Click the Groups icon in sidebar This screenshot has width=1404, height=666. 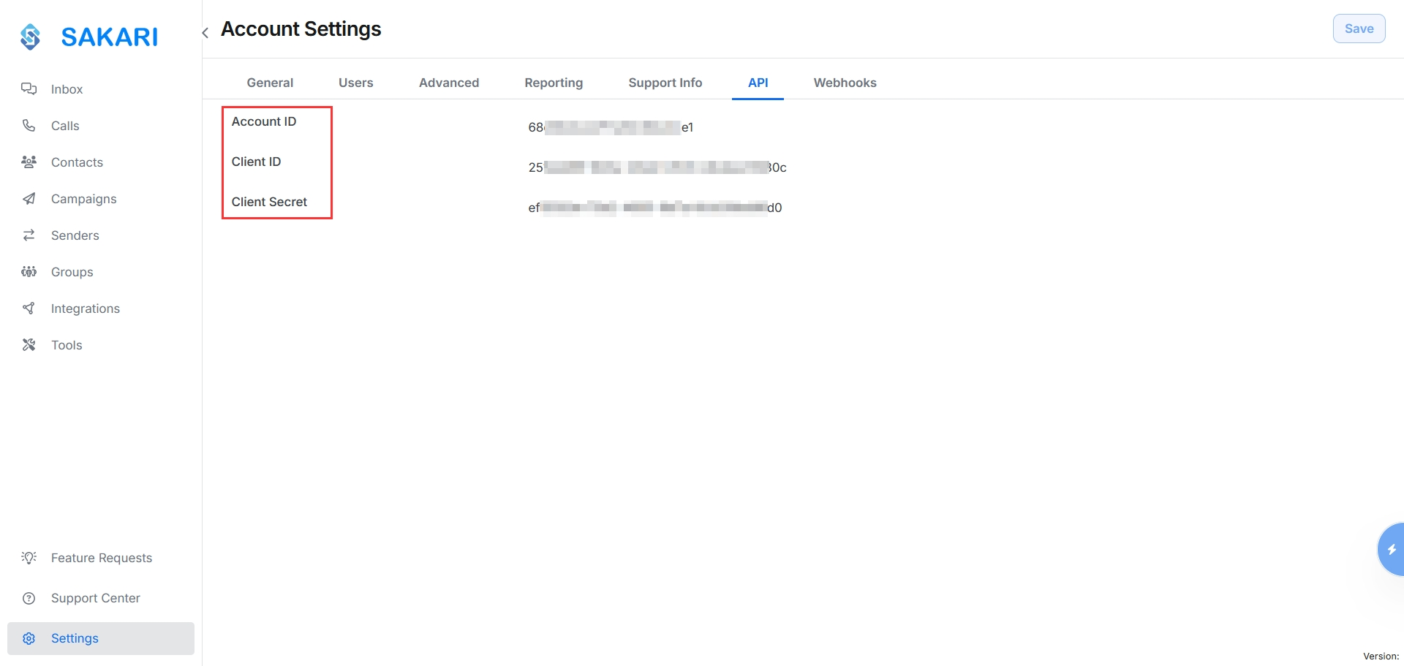point(29,272)
